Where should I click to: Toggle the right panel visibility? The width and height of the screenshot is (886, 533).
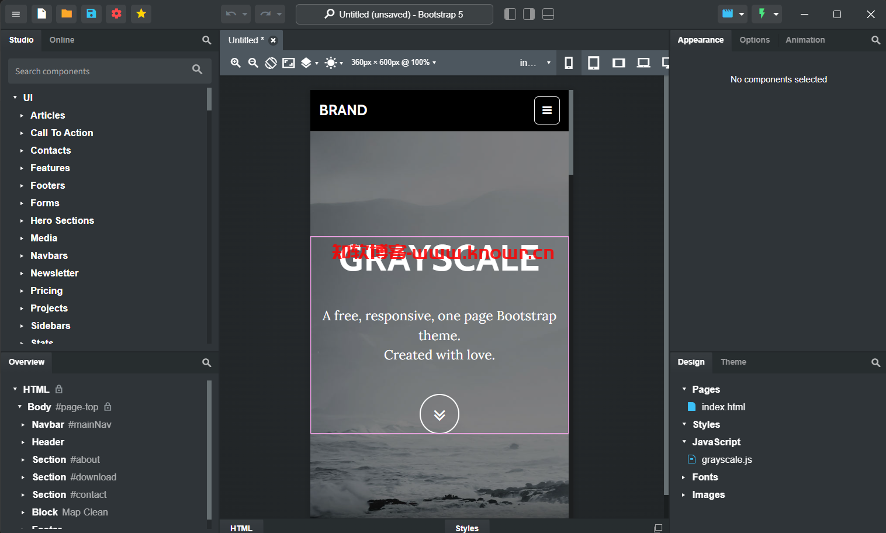coord(529,14)
